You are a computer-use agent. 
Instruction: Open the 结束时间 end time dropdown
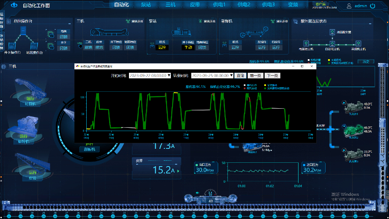click(x=232, y=75)
